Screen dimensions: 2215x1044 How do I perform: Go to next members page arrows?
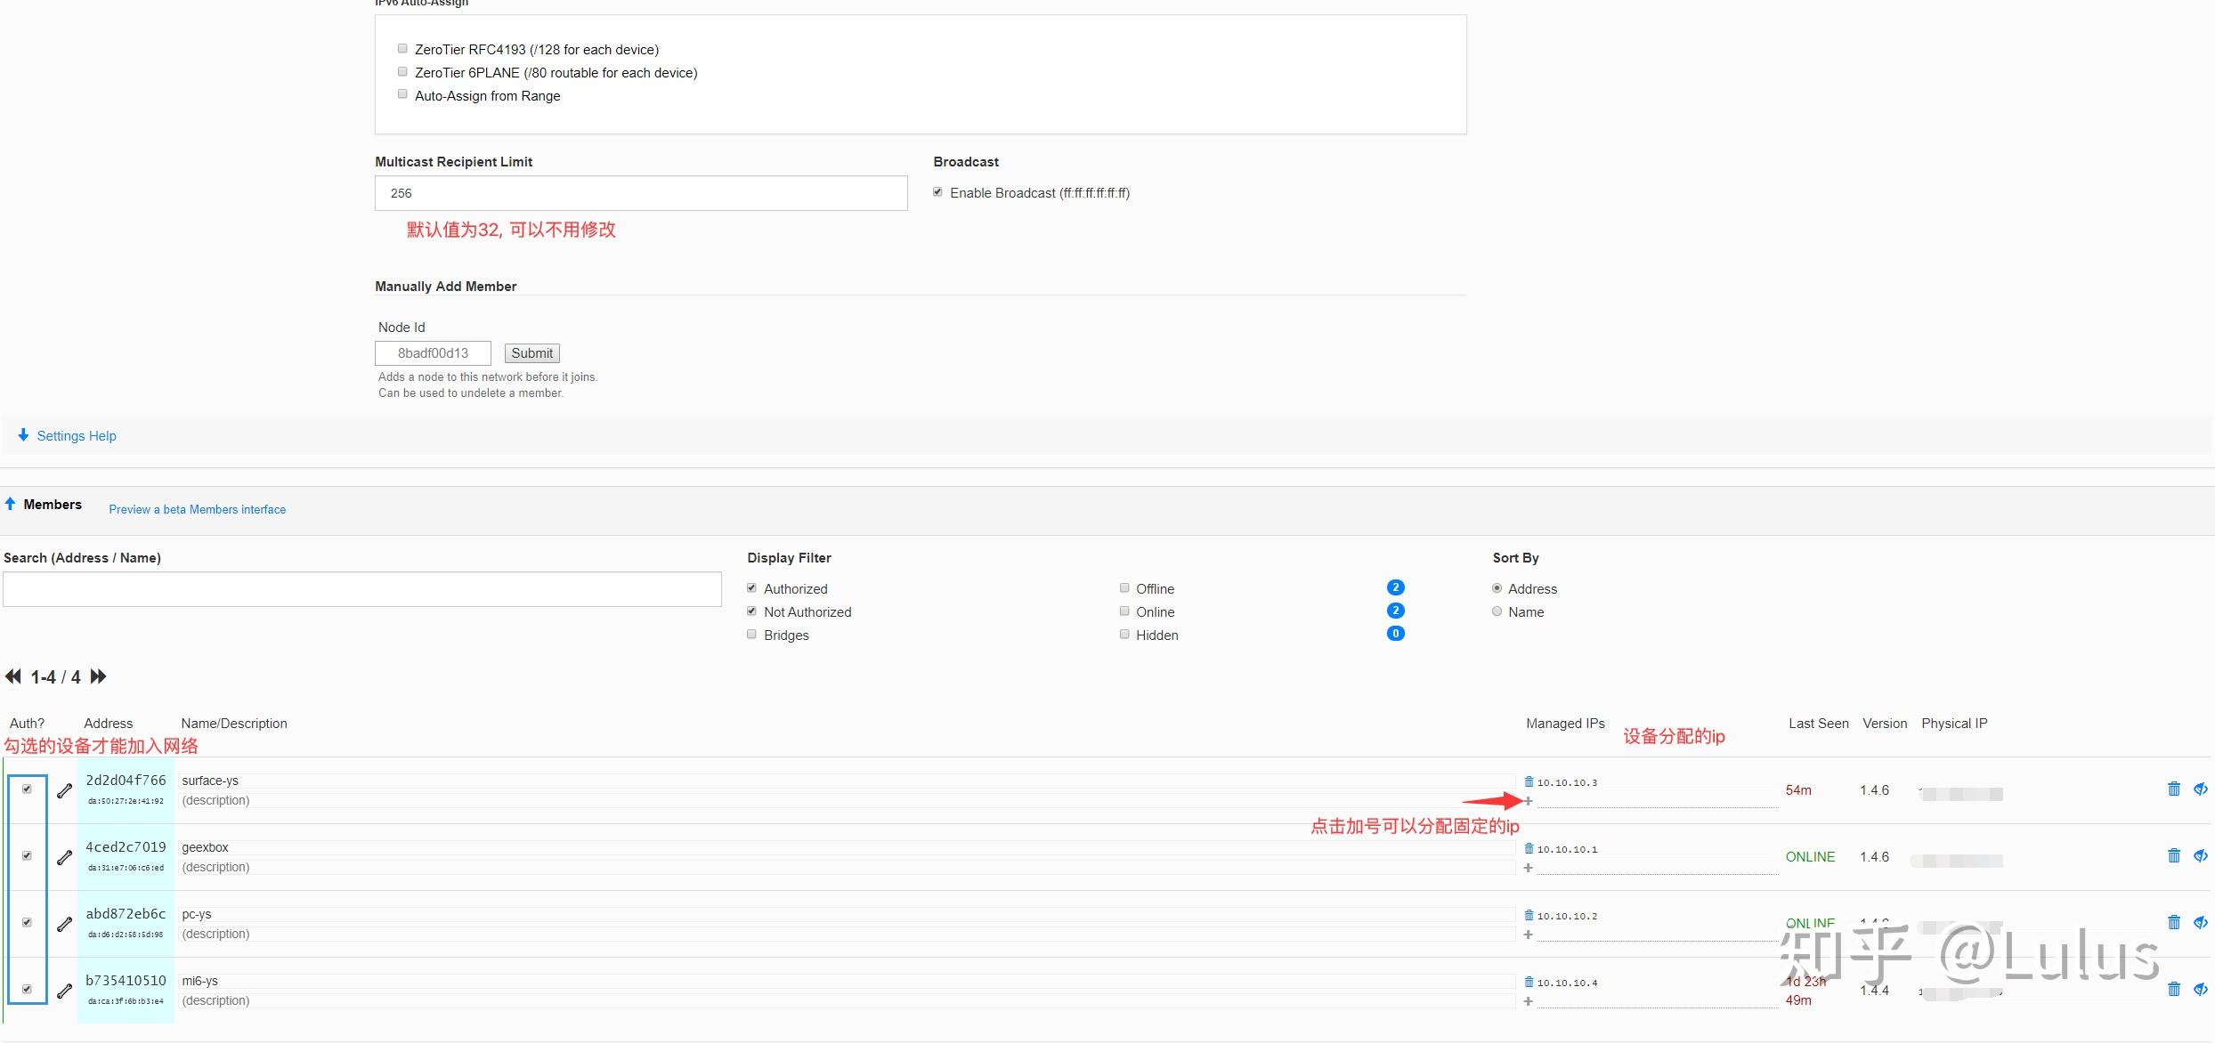pos(99,676)
